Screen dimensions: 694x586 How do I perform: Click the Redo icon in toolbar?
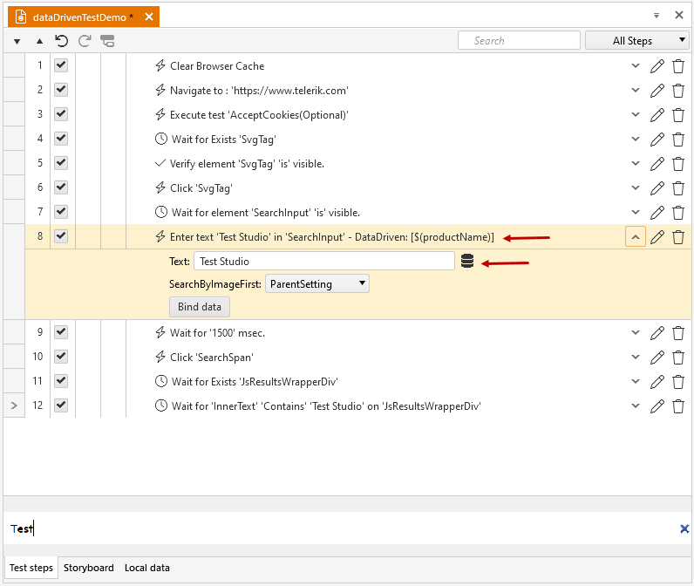(85, 41)
